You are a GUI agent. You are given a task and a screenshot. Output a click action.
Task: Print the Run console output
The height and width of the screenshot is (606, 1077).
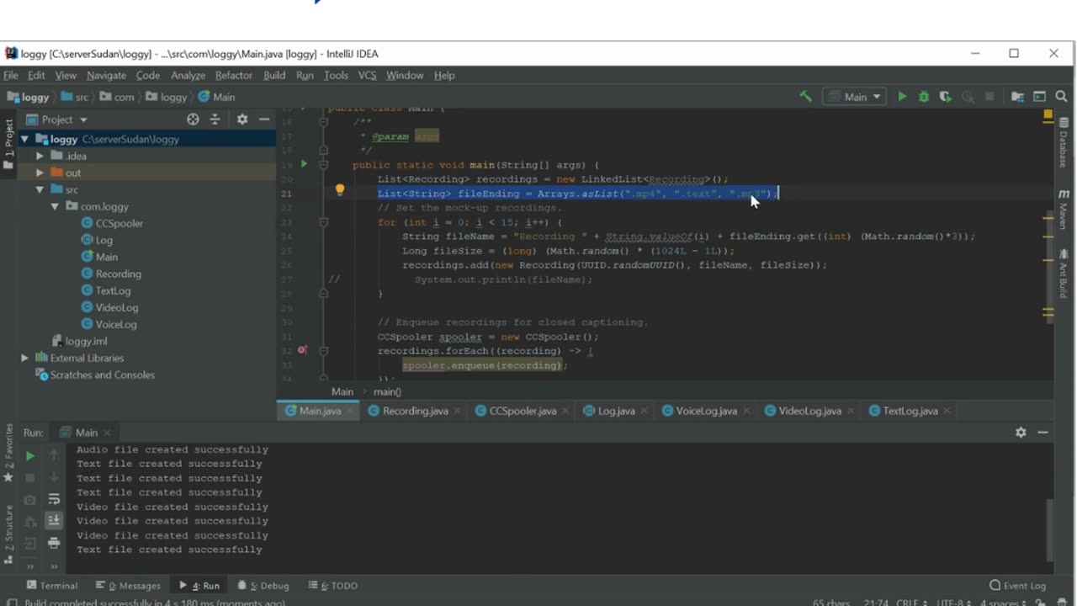click(x=54, y=543)
